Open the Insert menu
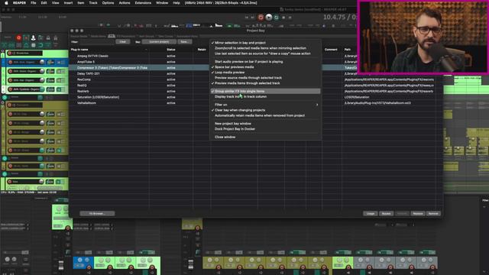489x275 pixels. 68,3
